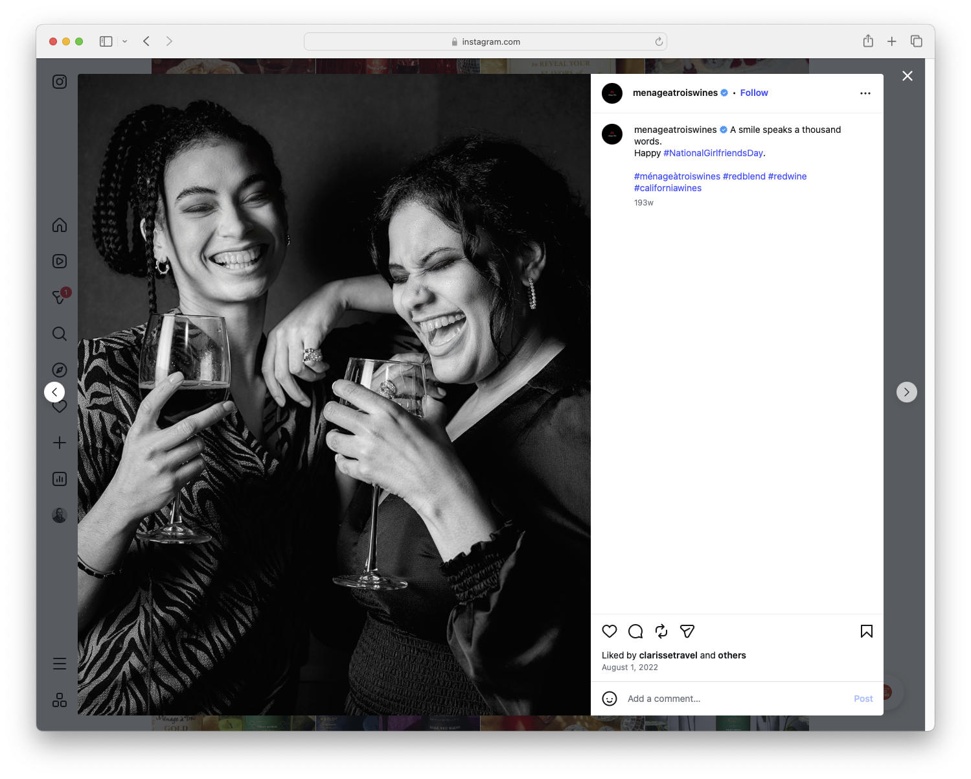The image size is (971, 779).
Task: Save the post with the bookmark icon
Action: click(x=866, y=631)
